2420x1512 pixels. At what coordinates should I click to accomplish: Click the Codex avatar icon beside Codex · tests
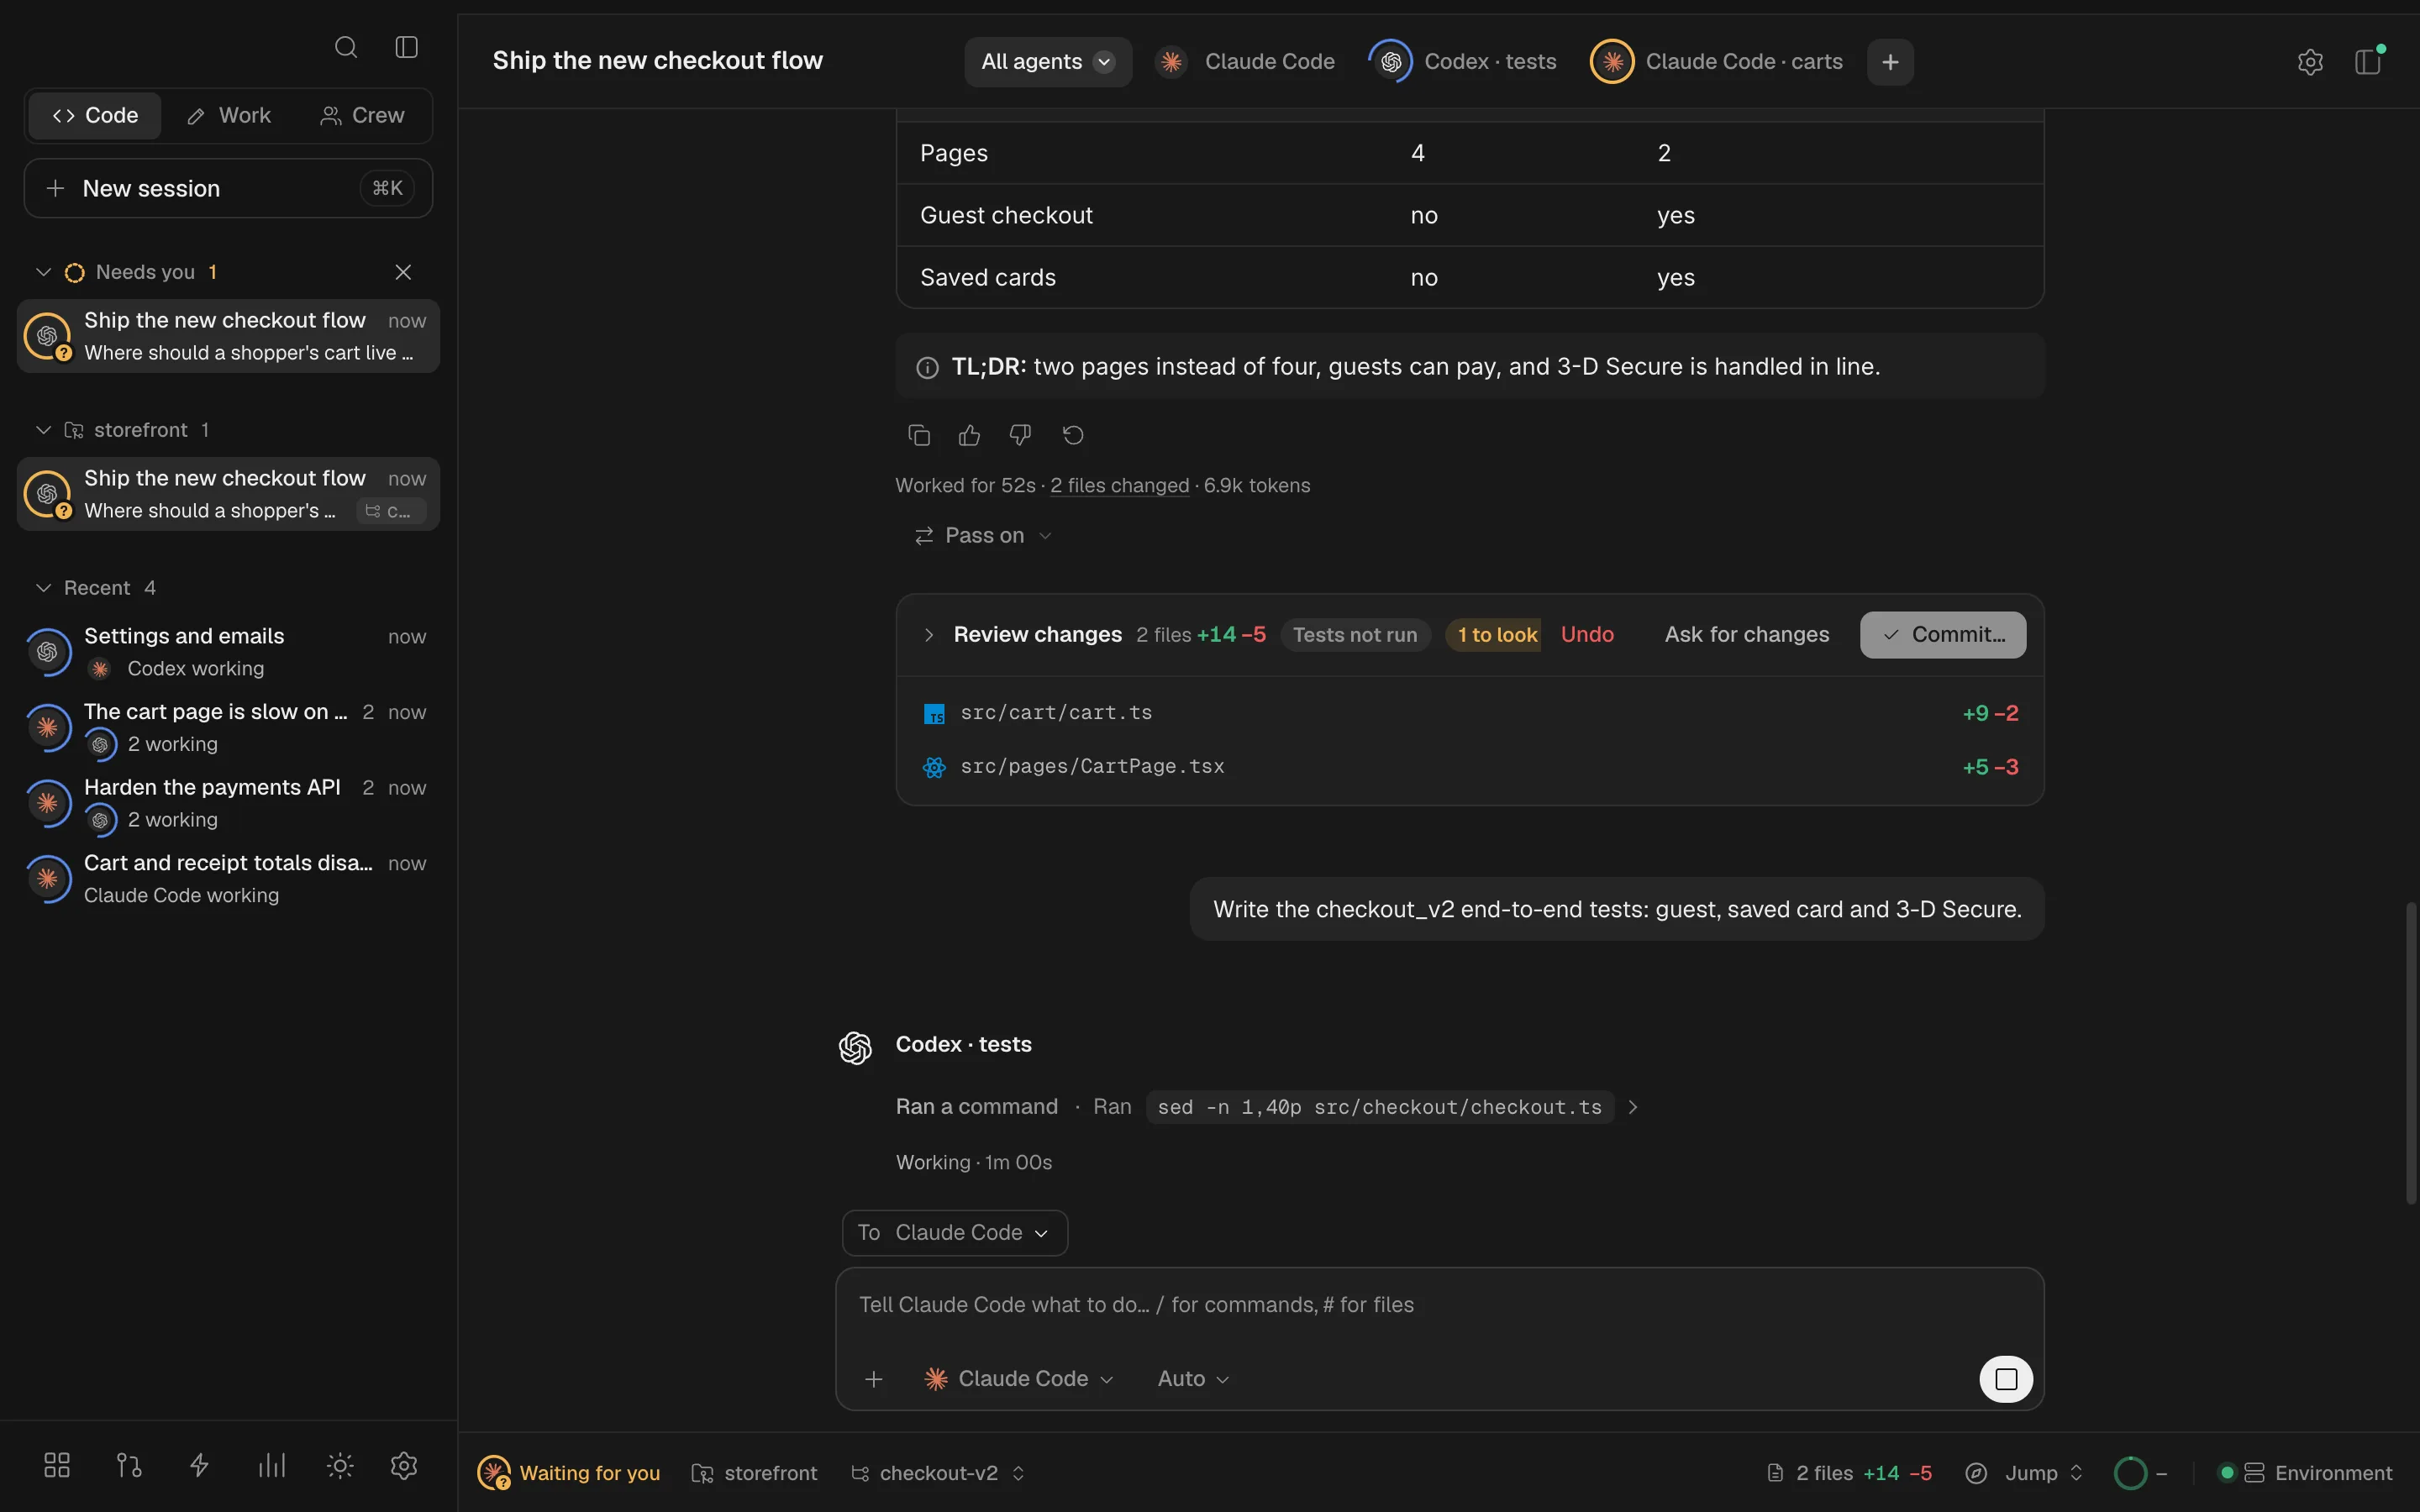pyautogui.click(x=855, y=1047)
